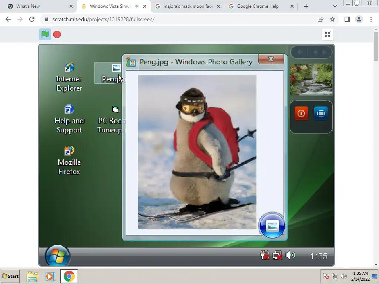Open the file explorer folder in taskbar
The width and height of the screenshot is (379, 284).
32,276
